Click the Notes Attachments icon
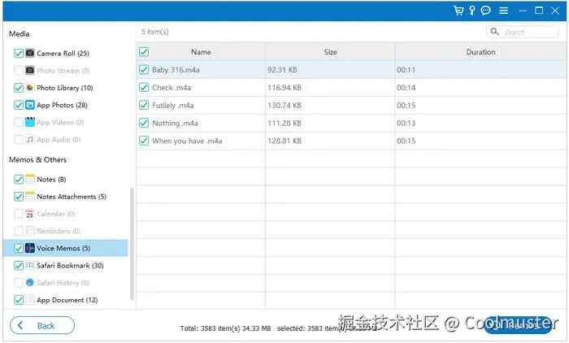The width and height of the screenshot is (569, 343). [x=30, y=197]
